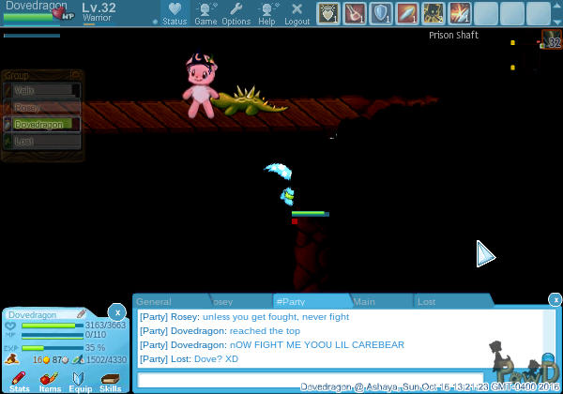Screen dimensions: 563x394
Task: Open the Game menu
Action: point(205,12)
